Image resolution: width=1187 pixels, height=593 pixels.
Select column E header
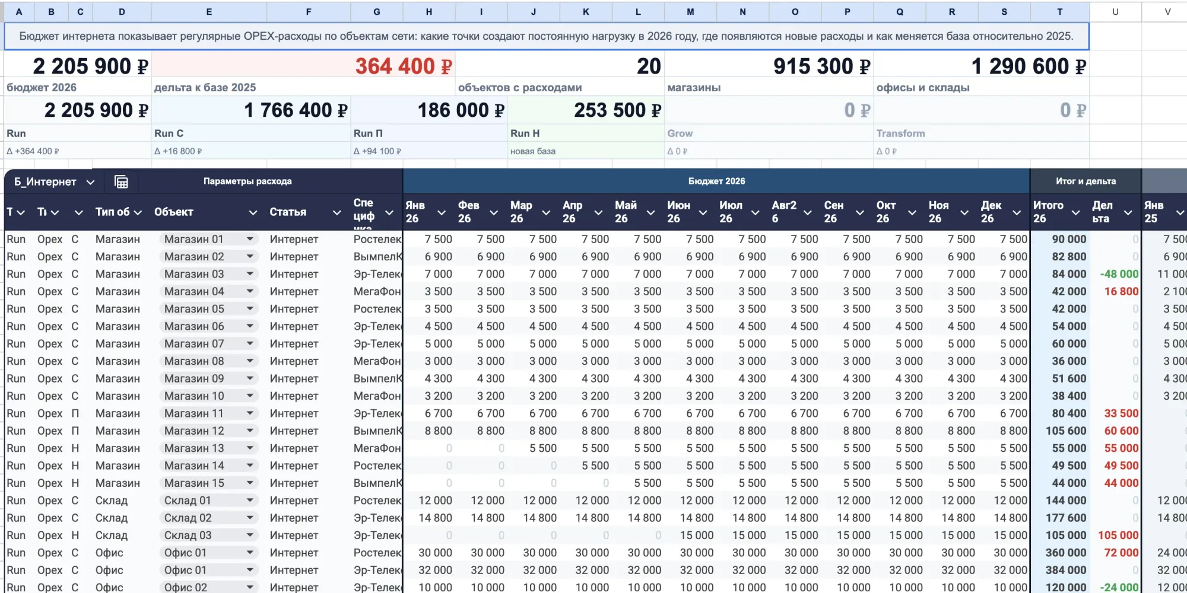coord(209,11)
